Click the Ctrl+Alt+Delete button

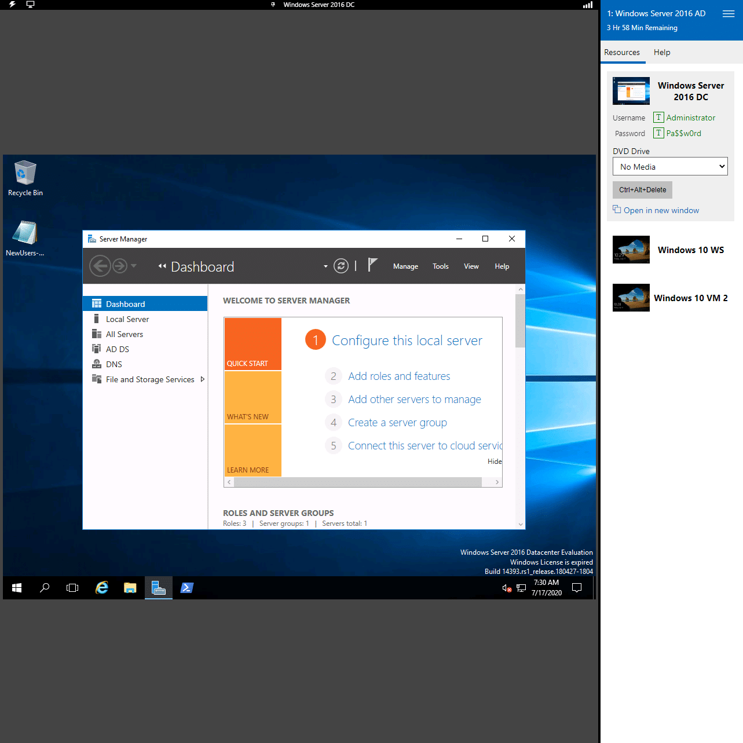pyautogui.click(x=642, y=190)
